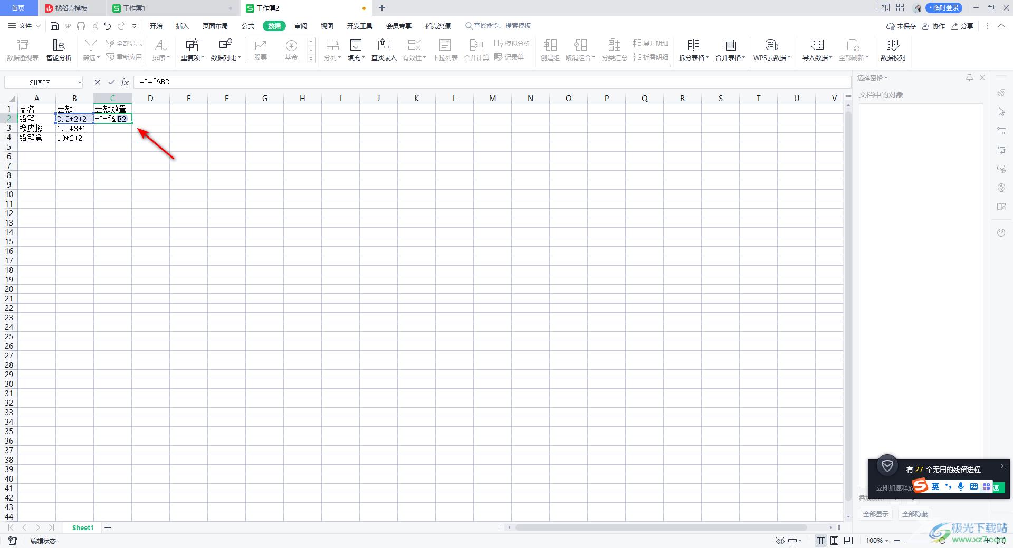Pin the 选择窗格 selection pane
The width and height of the screenshot is (1013, 548).
coord(969,77)
